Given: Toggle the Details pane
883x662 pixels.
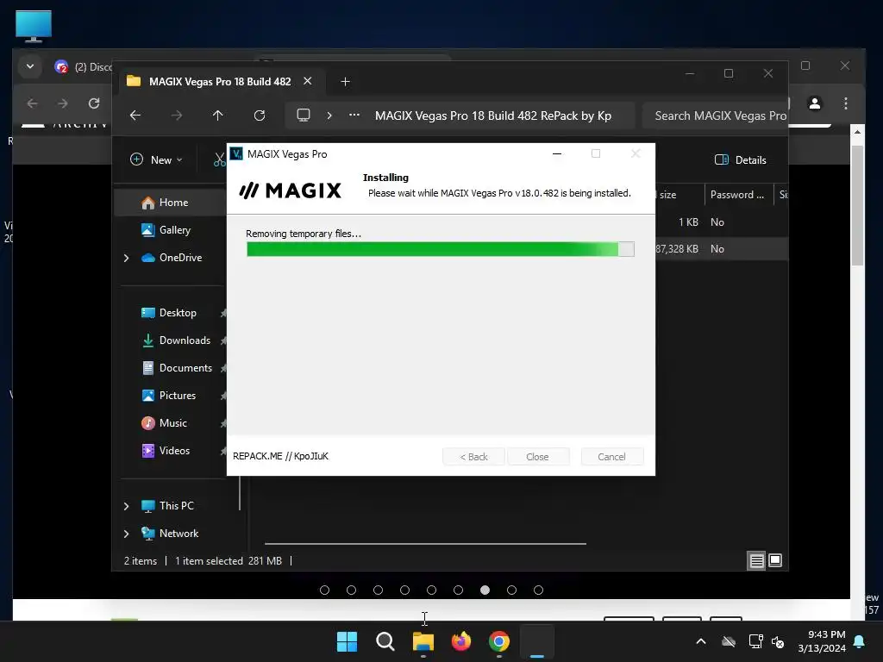Looking at the screenshot, I should (x=741, y=159).
